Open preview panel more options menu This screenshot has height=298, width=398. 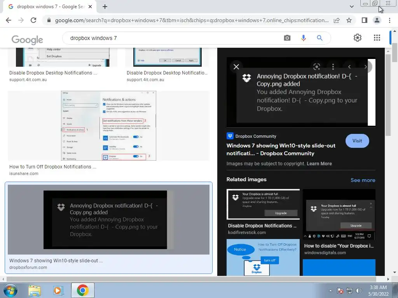tap(333, 67)
